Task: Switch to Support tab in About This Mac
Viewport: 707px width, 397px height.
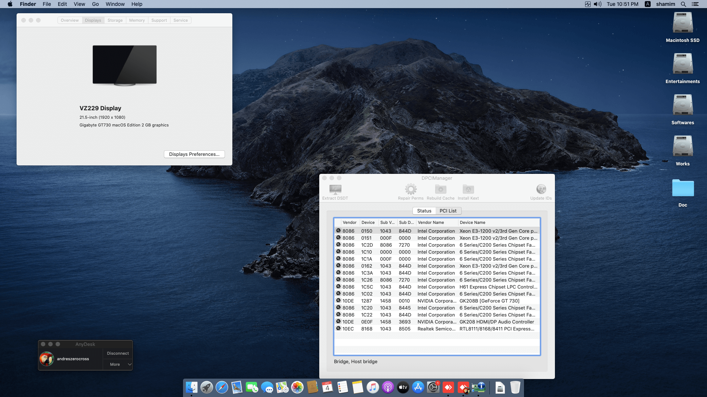Action: pos(159,20)
